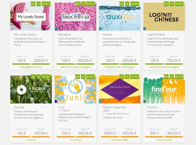Viewport: 196px width, 145px height.
Task: Open the Biocellvia project title
Action: click(64, 35)
